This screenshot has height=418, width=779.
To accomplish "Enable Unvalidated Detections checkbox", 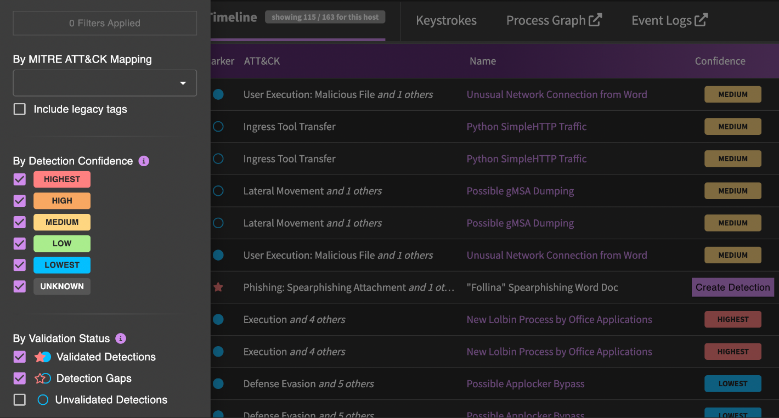I will click(20, 400).
